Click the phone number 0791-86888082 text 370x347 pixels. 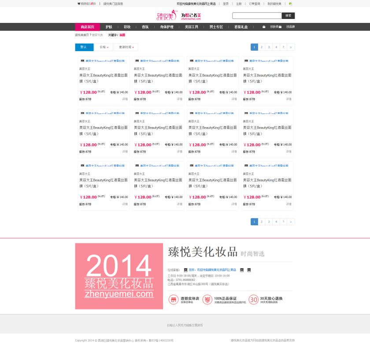coord(185,280)
